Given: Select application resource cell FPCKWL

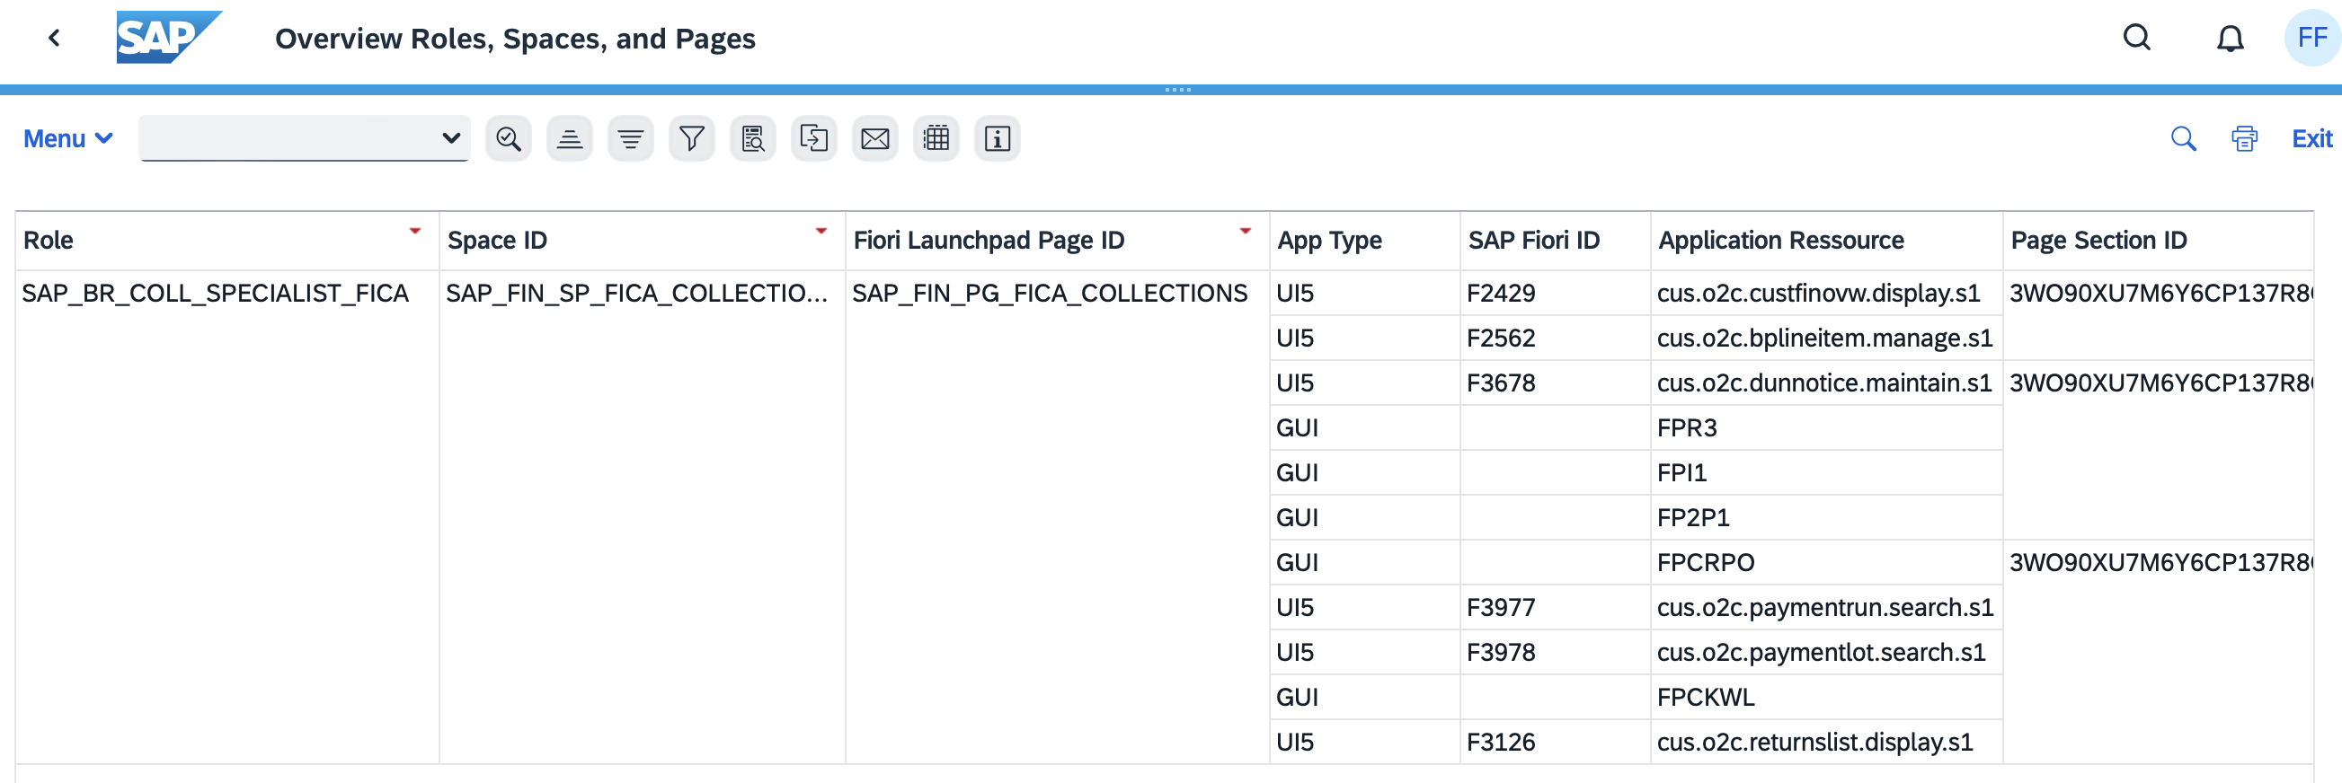Looking at the screenshot, I should click(x=1825, y=698).
